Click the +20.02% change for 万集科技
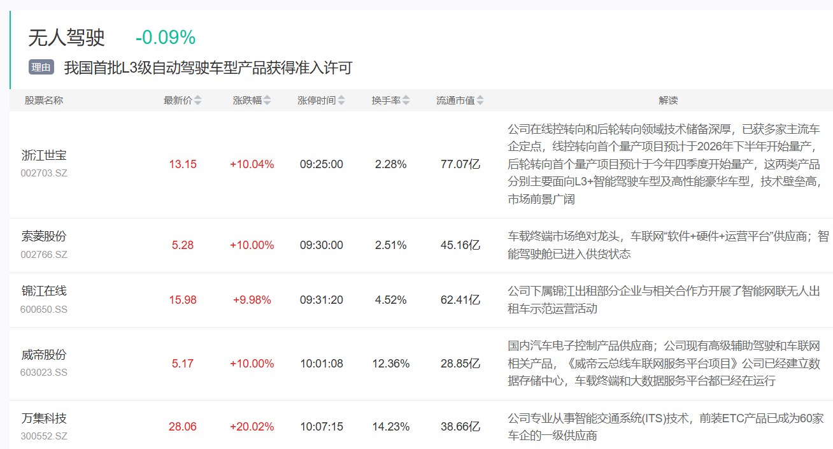 tap(252, 427)
